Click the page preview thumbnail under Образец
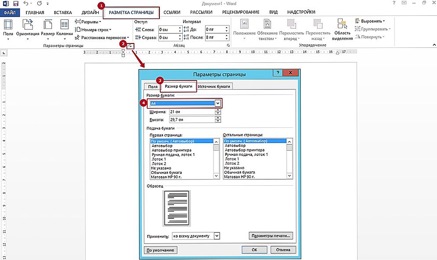 click(177, 208)
